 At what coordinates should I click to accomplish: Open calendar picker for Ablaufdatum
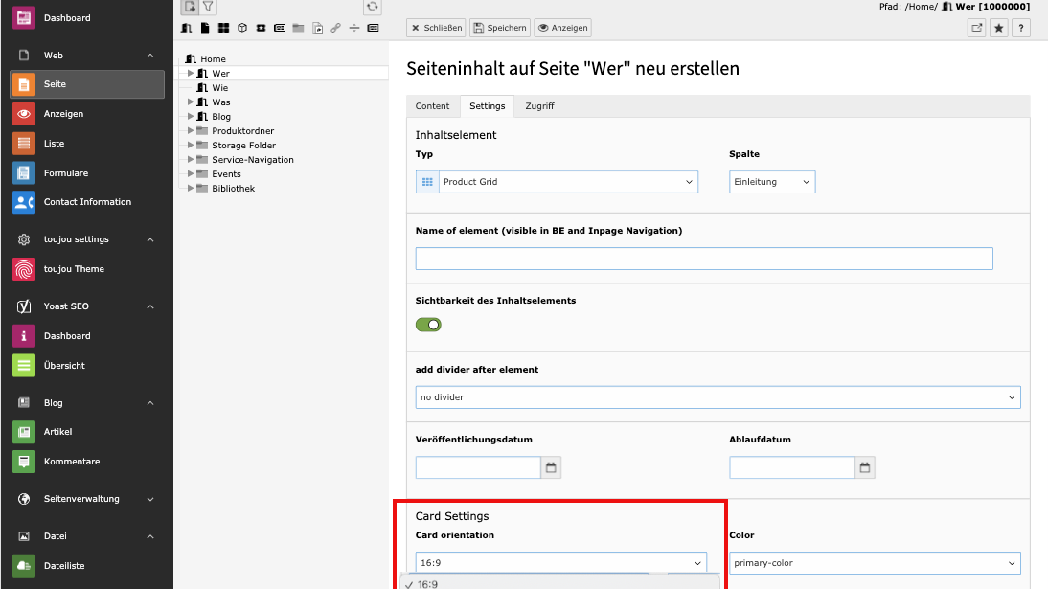click(865, 467)
